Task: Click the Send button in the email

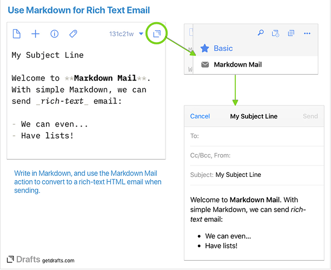Action: click(x=310, y=116)
